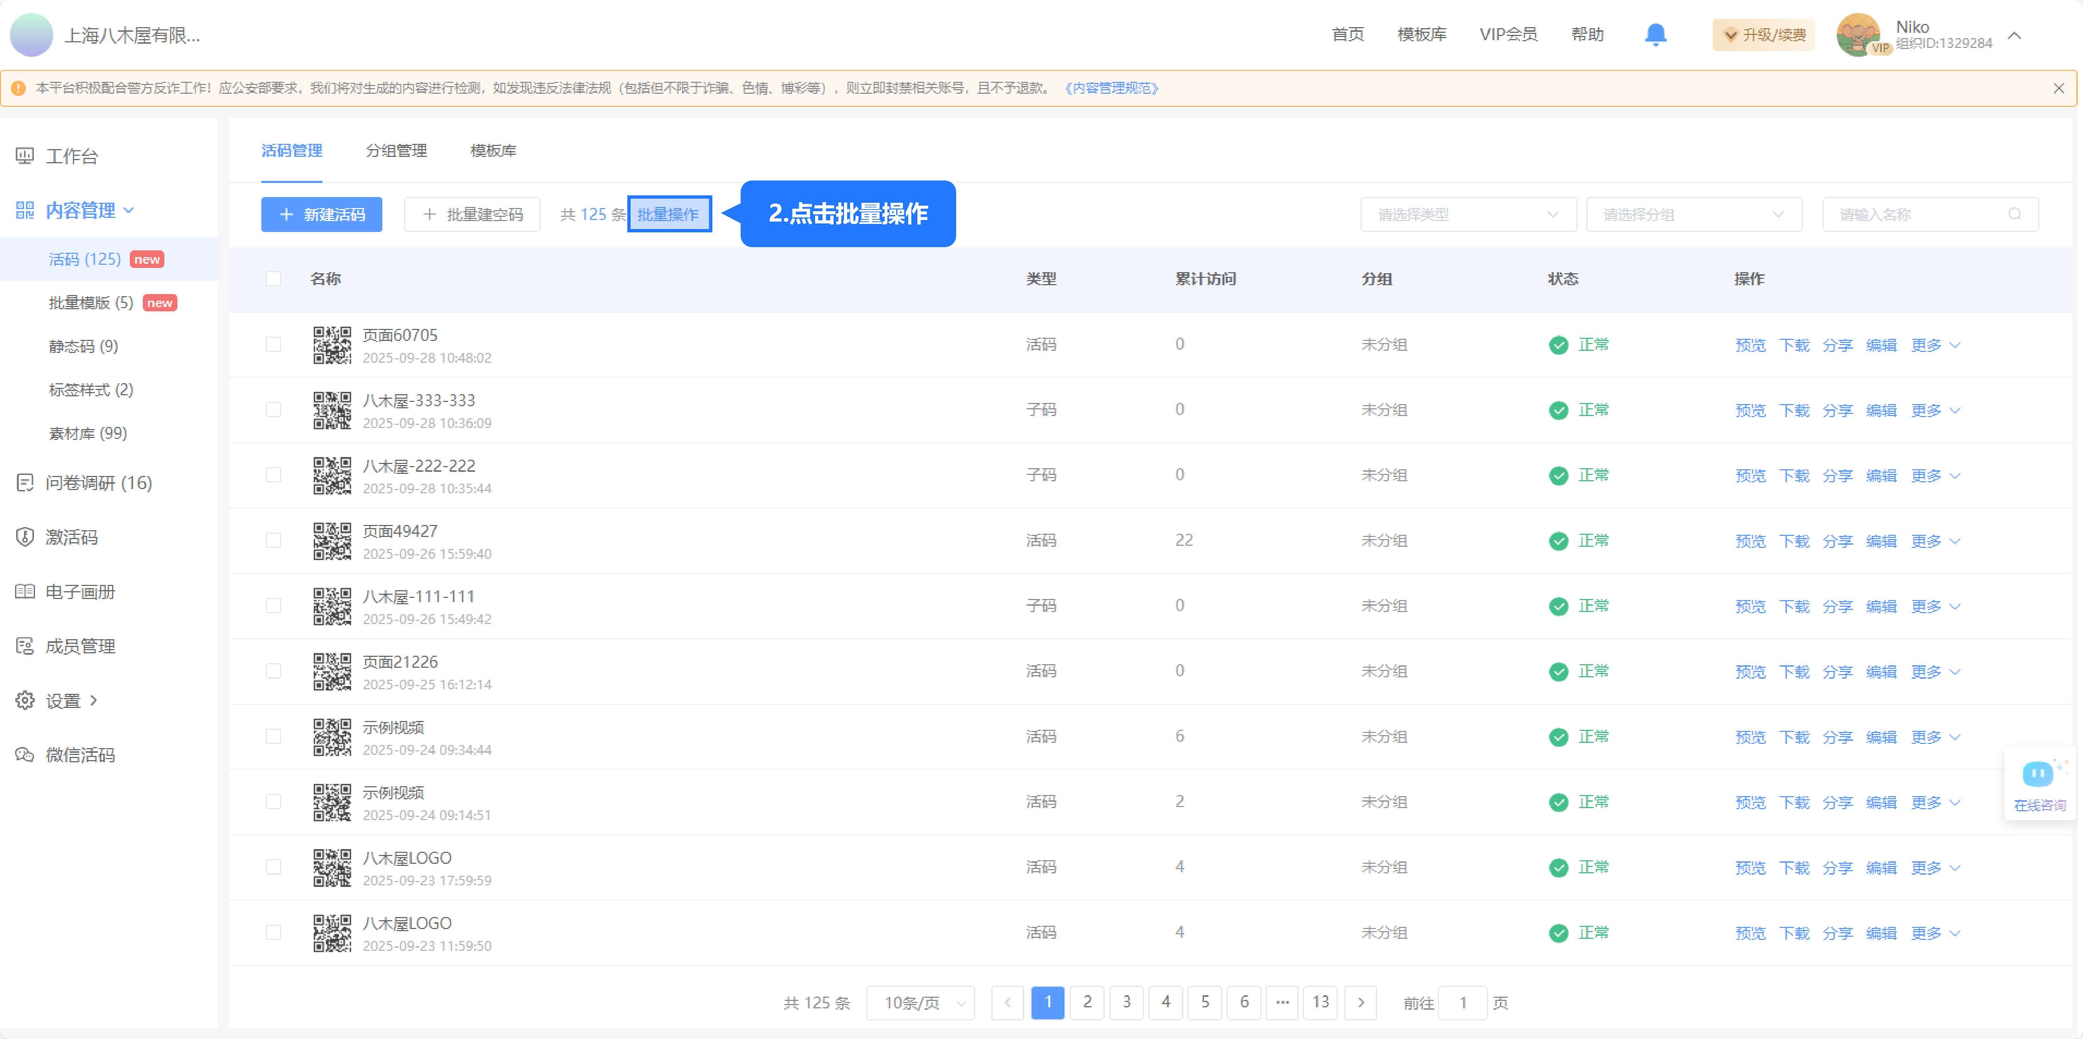
Task: Click the 新建活码 button
Action: tap(321, 214)
